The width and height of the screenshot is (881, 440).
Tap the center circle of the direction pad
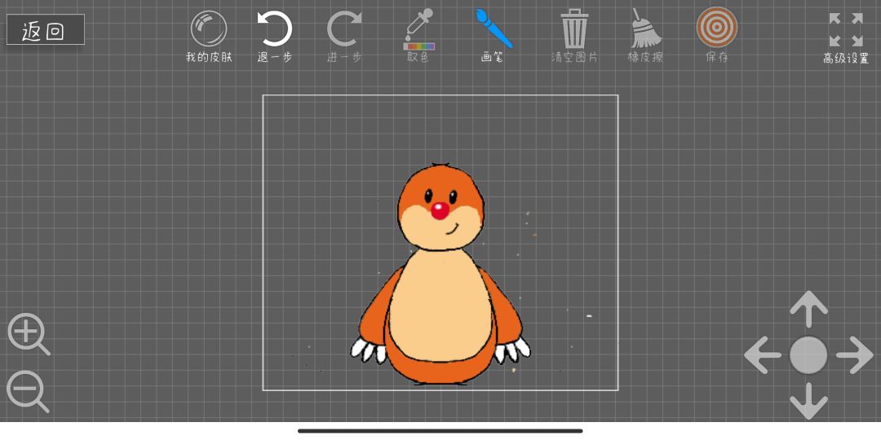(808, 354)
